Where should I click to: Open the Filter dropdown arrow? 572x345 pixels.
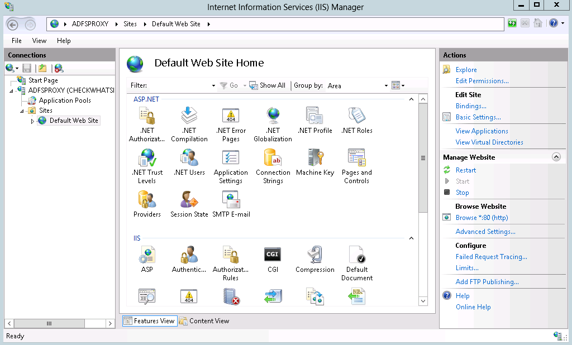(x=213, y=86)
